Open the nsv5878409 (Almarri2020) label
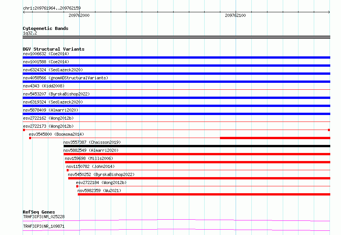Image resolution: width=341 pixels, height=235 pixels. coord(51,110)
